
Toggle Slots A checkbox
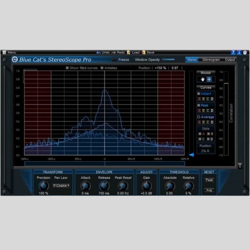[x=200, y=134]
